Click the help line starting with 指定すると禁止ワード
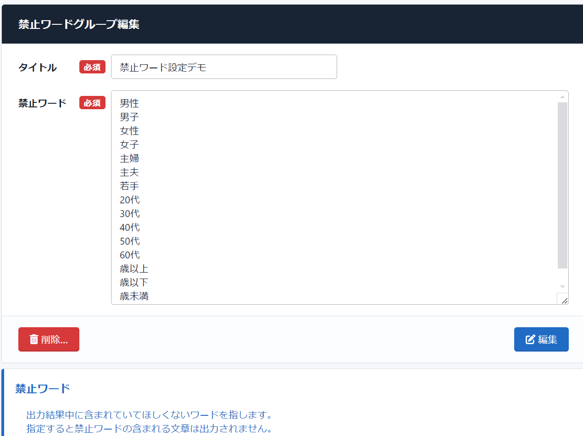The image size is (583, 436). pos(150,429)
